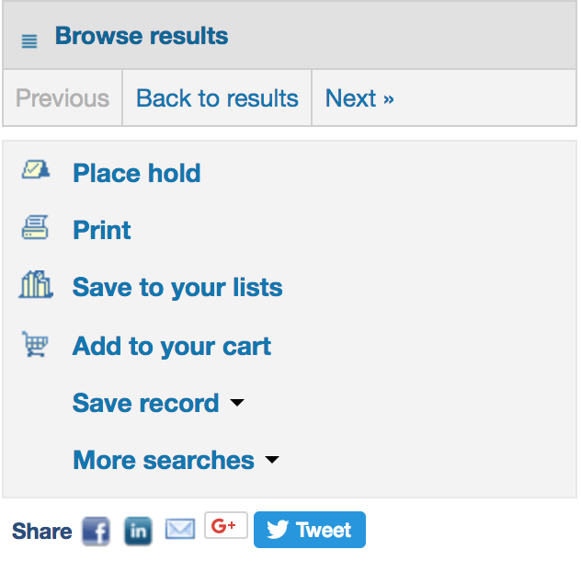Select Place hold link

[137, 173]
